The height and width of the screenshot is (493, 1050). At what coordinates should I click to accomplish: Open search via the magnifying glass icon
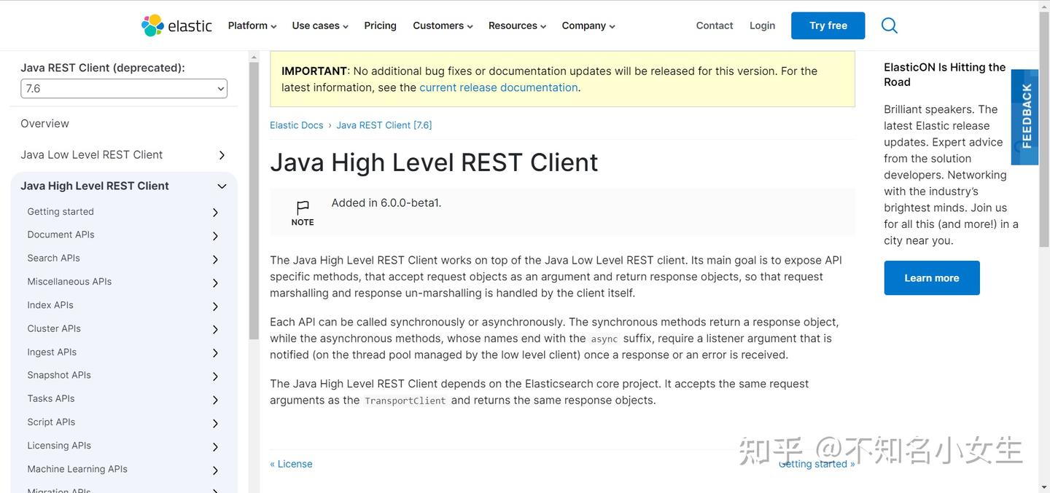point(889,25)
